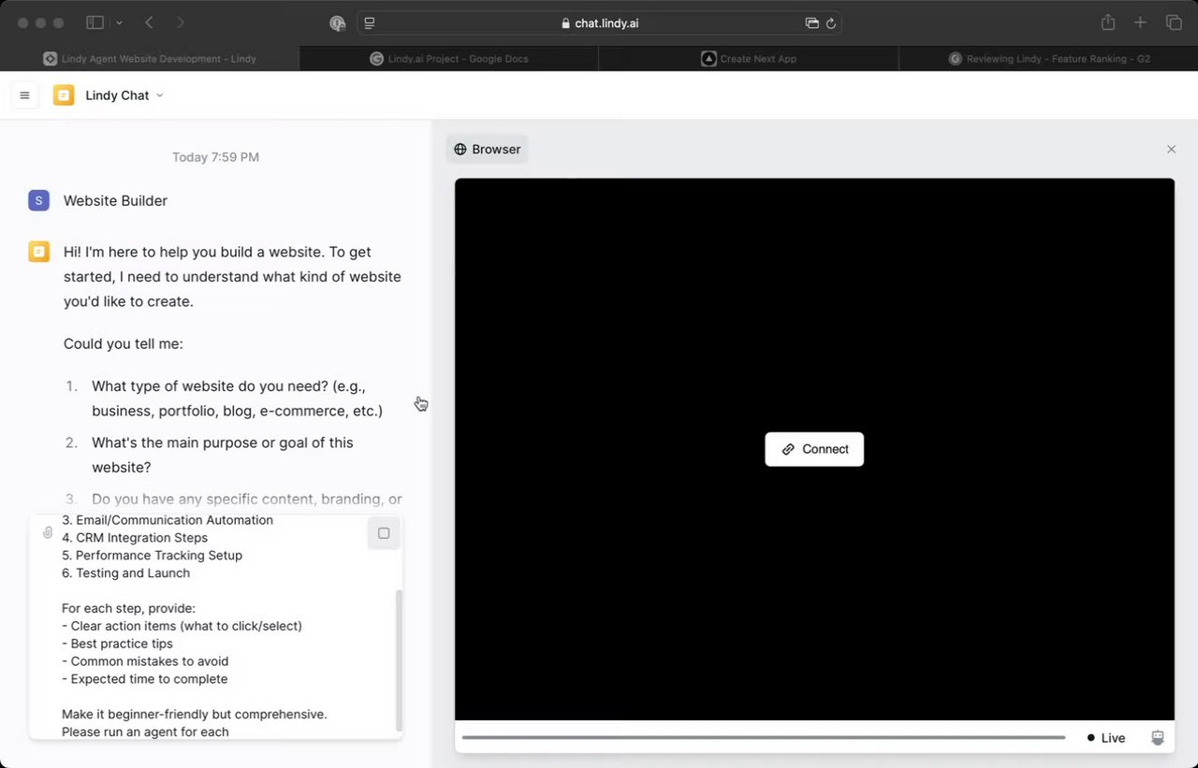Close the Browser panel with the X
The height and width of the screenshot is (768, 1198).
click(x=1171, y=150)
